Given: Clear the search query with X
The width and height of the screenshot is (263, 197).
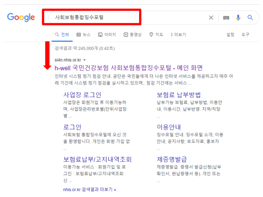Looking at the screenshot, I should (x=211, y=17).
